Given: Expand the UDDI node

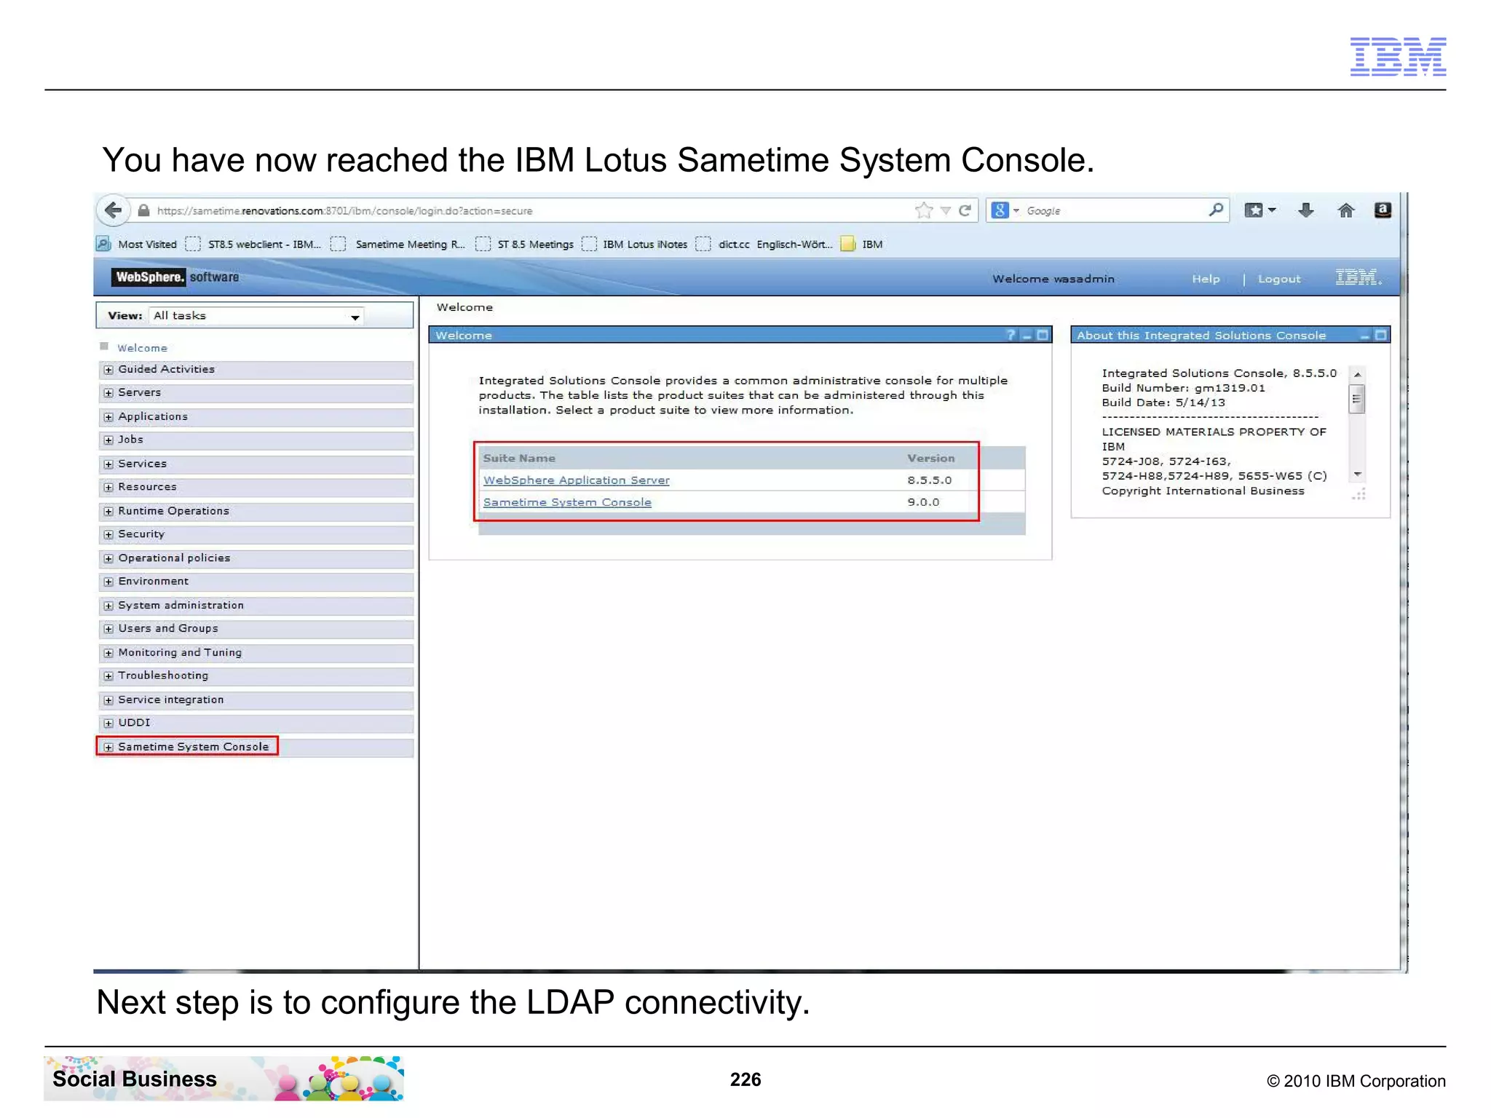Looking at the screenshot, I should click(108, 723).
